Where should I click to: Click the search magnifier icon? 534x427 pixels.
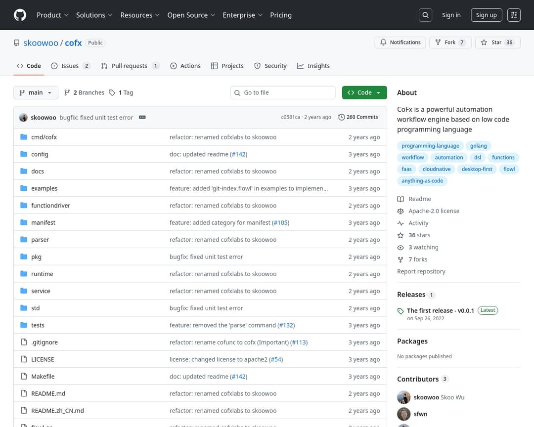point(425,15)
